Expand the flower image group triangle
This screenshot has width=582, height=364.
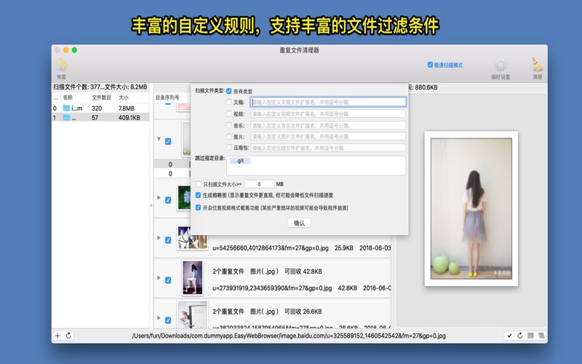pos(159,197)
